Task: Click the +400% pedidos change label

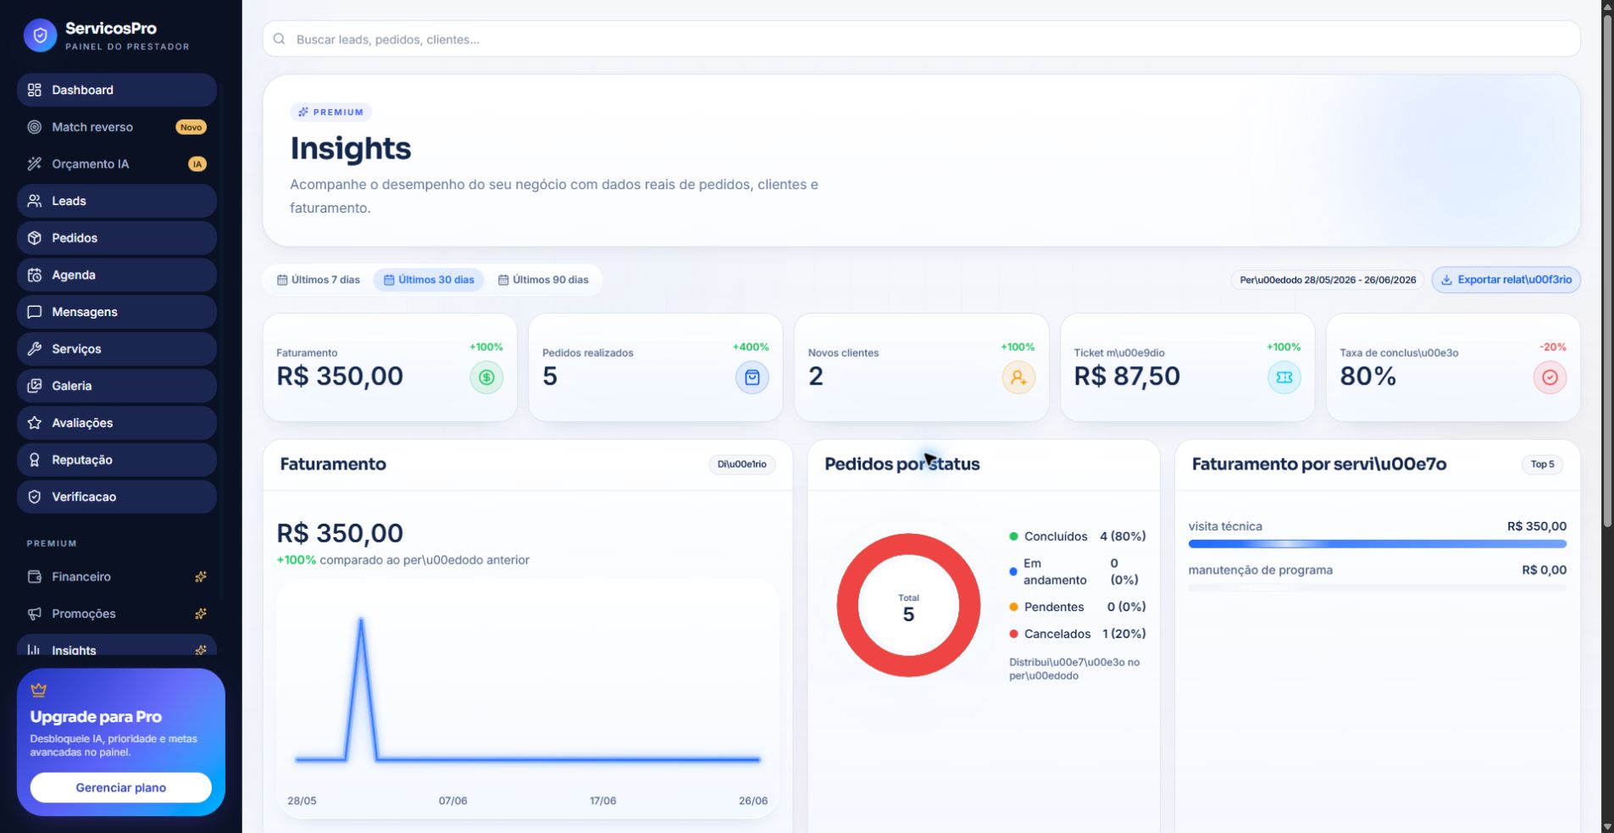Action: coord(751,347)
